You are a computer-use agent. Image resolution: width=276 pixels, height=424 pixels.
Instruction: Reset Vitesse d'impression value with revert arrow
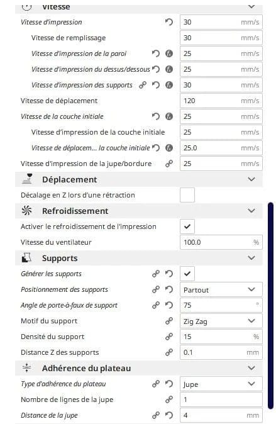tap(169, 22)
